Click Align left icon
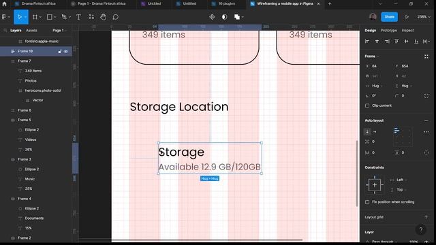This screenshot has height=245, width=436. point(367,41)
